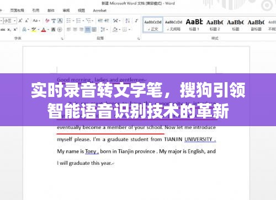Click the Shrink Font icon

[27, 20]
